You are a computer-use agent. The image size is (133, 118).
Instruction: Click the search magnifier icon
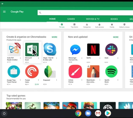(40, 13)
